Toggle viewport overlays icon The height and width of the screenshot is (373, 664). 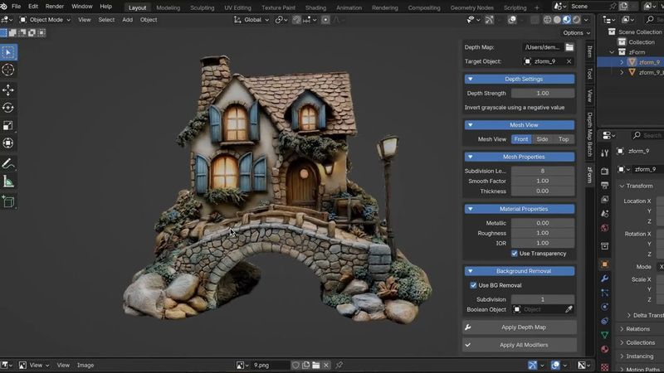[x=512, y=19]
